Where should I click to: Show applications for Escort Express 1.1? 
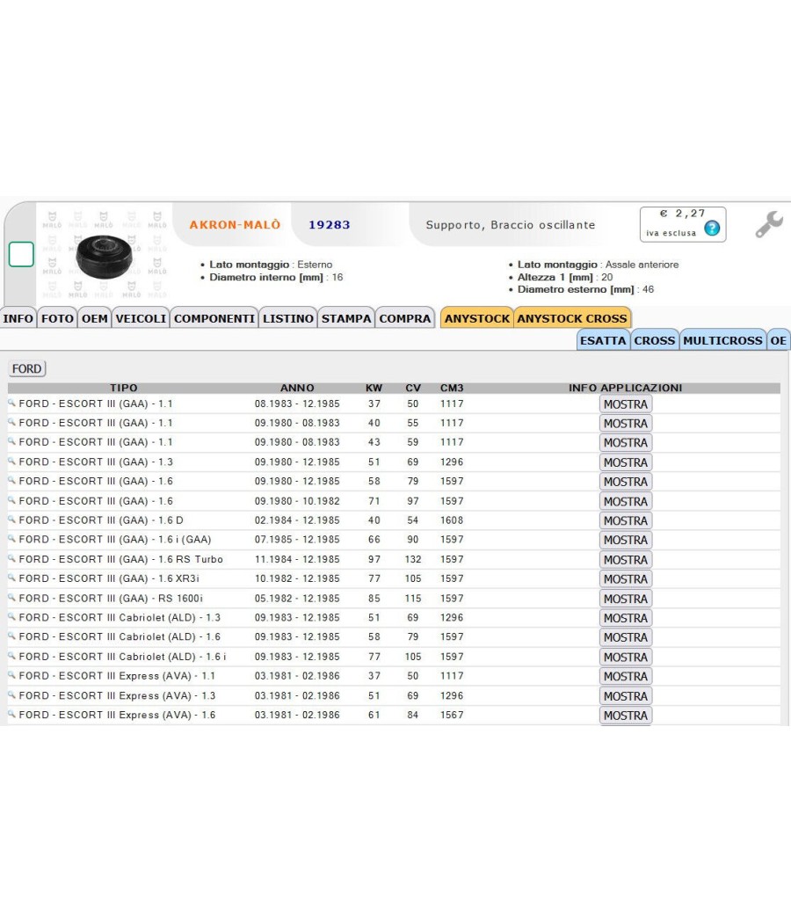coord(626,676)
